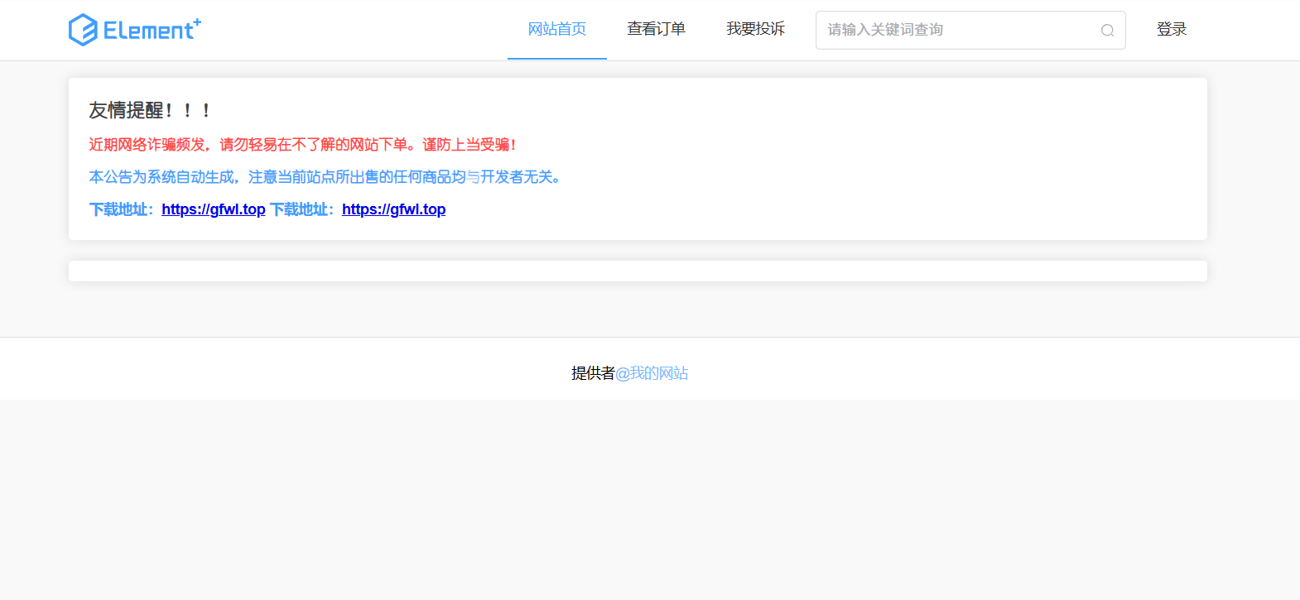Open the 网站首页 tab

(x=557, y=30)
